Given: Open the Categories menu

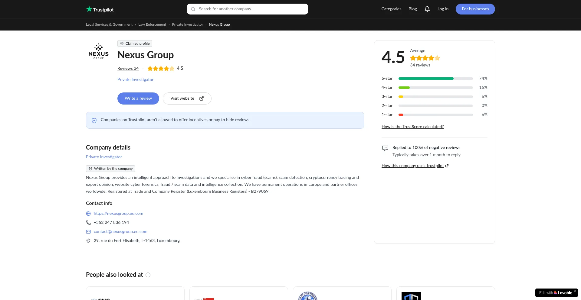Looking at the screenshot, I should click(391, 9).
